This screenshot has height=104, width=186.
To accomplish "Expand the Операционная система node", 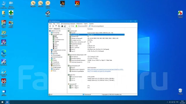I will pos(50,50).
